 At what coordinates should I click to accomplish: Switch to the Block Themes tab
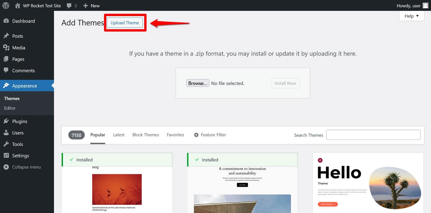[146, 135]
